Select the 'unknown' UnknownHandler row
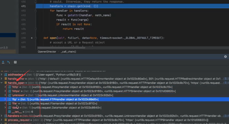This screenshot has width=229, height=124. (114, 95)
